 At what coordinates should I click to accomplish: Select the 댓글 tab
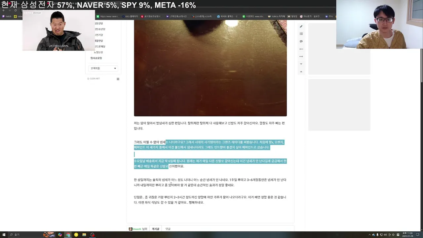click(x=168, y=229)
